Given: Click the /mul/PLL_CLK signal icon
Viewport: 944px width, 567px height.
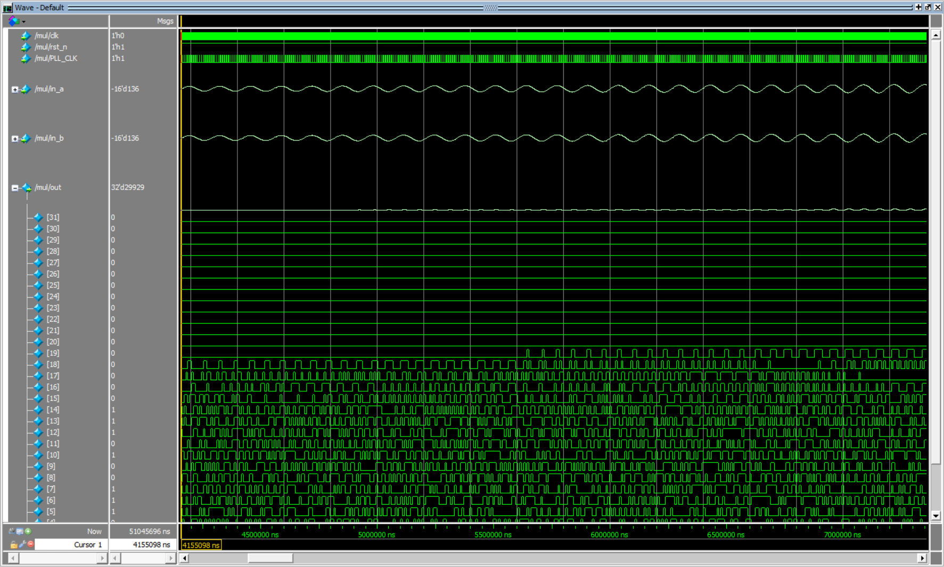Looking at the screenshot, I should (26, 58).
